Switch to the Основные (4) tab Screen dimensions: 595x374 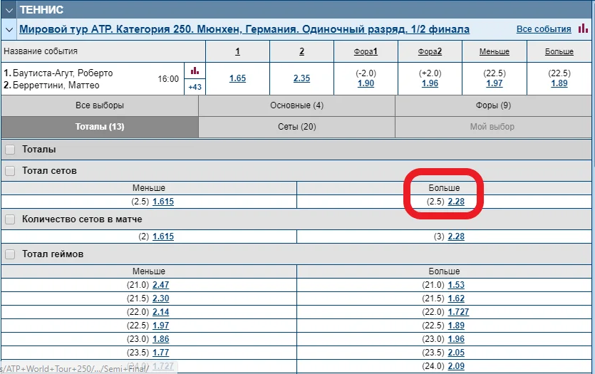pyautogui.click(x=296, y=105)
